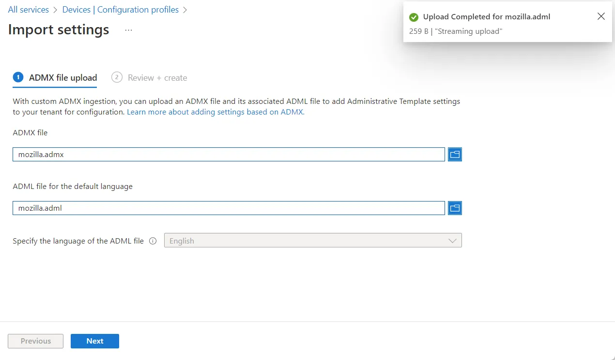Select the mozilla.admx file field
The width and height of the screenshot is (615, 360).
229,154
